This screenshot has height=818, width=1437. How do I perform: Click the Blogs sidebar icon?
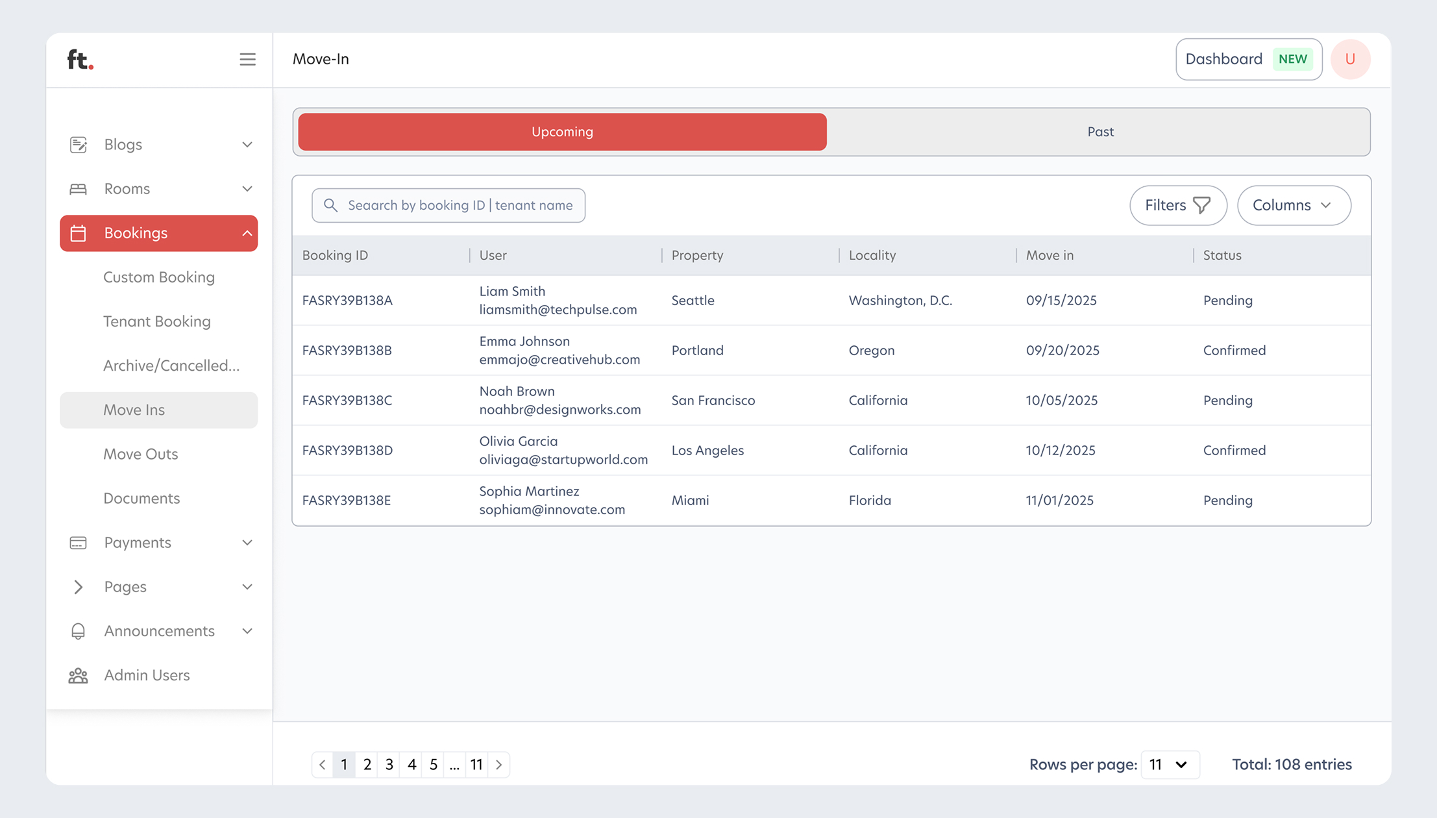click(78, 145)
